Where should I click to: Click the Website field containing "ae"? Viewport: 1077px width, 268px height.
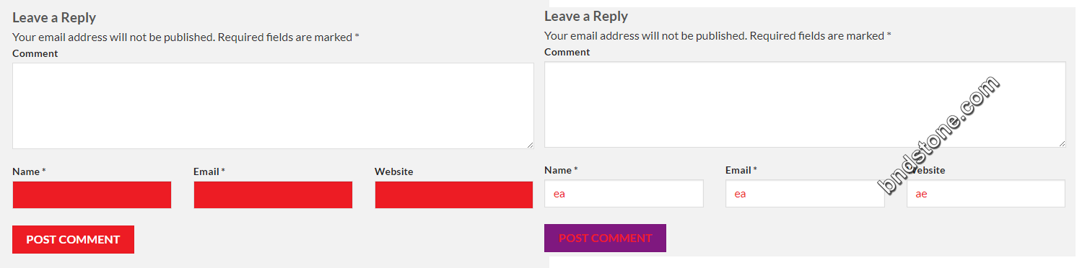click(x=986, y=193)
